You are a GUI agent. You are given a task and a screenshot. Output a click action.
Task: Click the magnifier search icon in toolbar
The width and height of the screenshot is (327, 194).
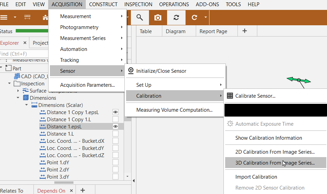click(139, 17)
